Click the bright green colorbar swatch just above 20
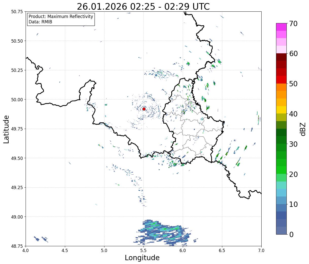 point(281,170)
